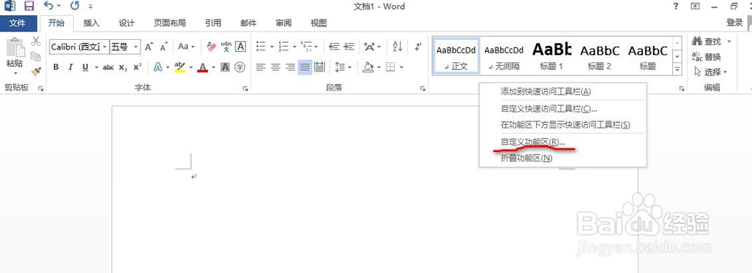Switch to the 视图 (View) tab

tap(318, 23)
